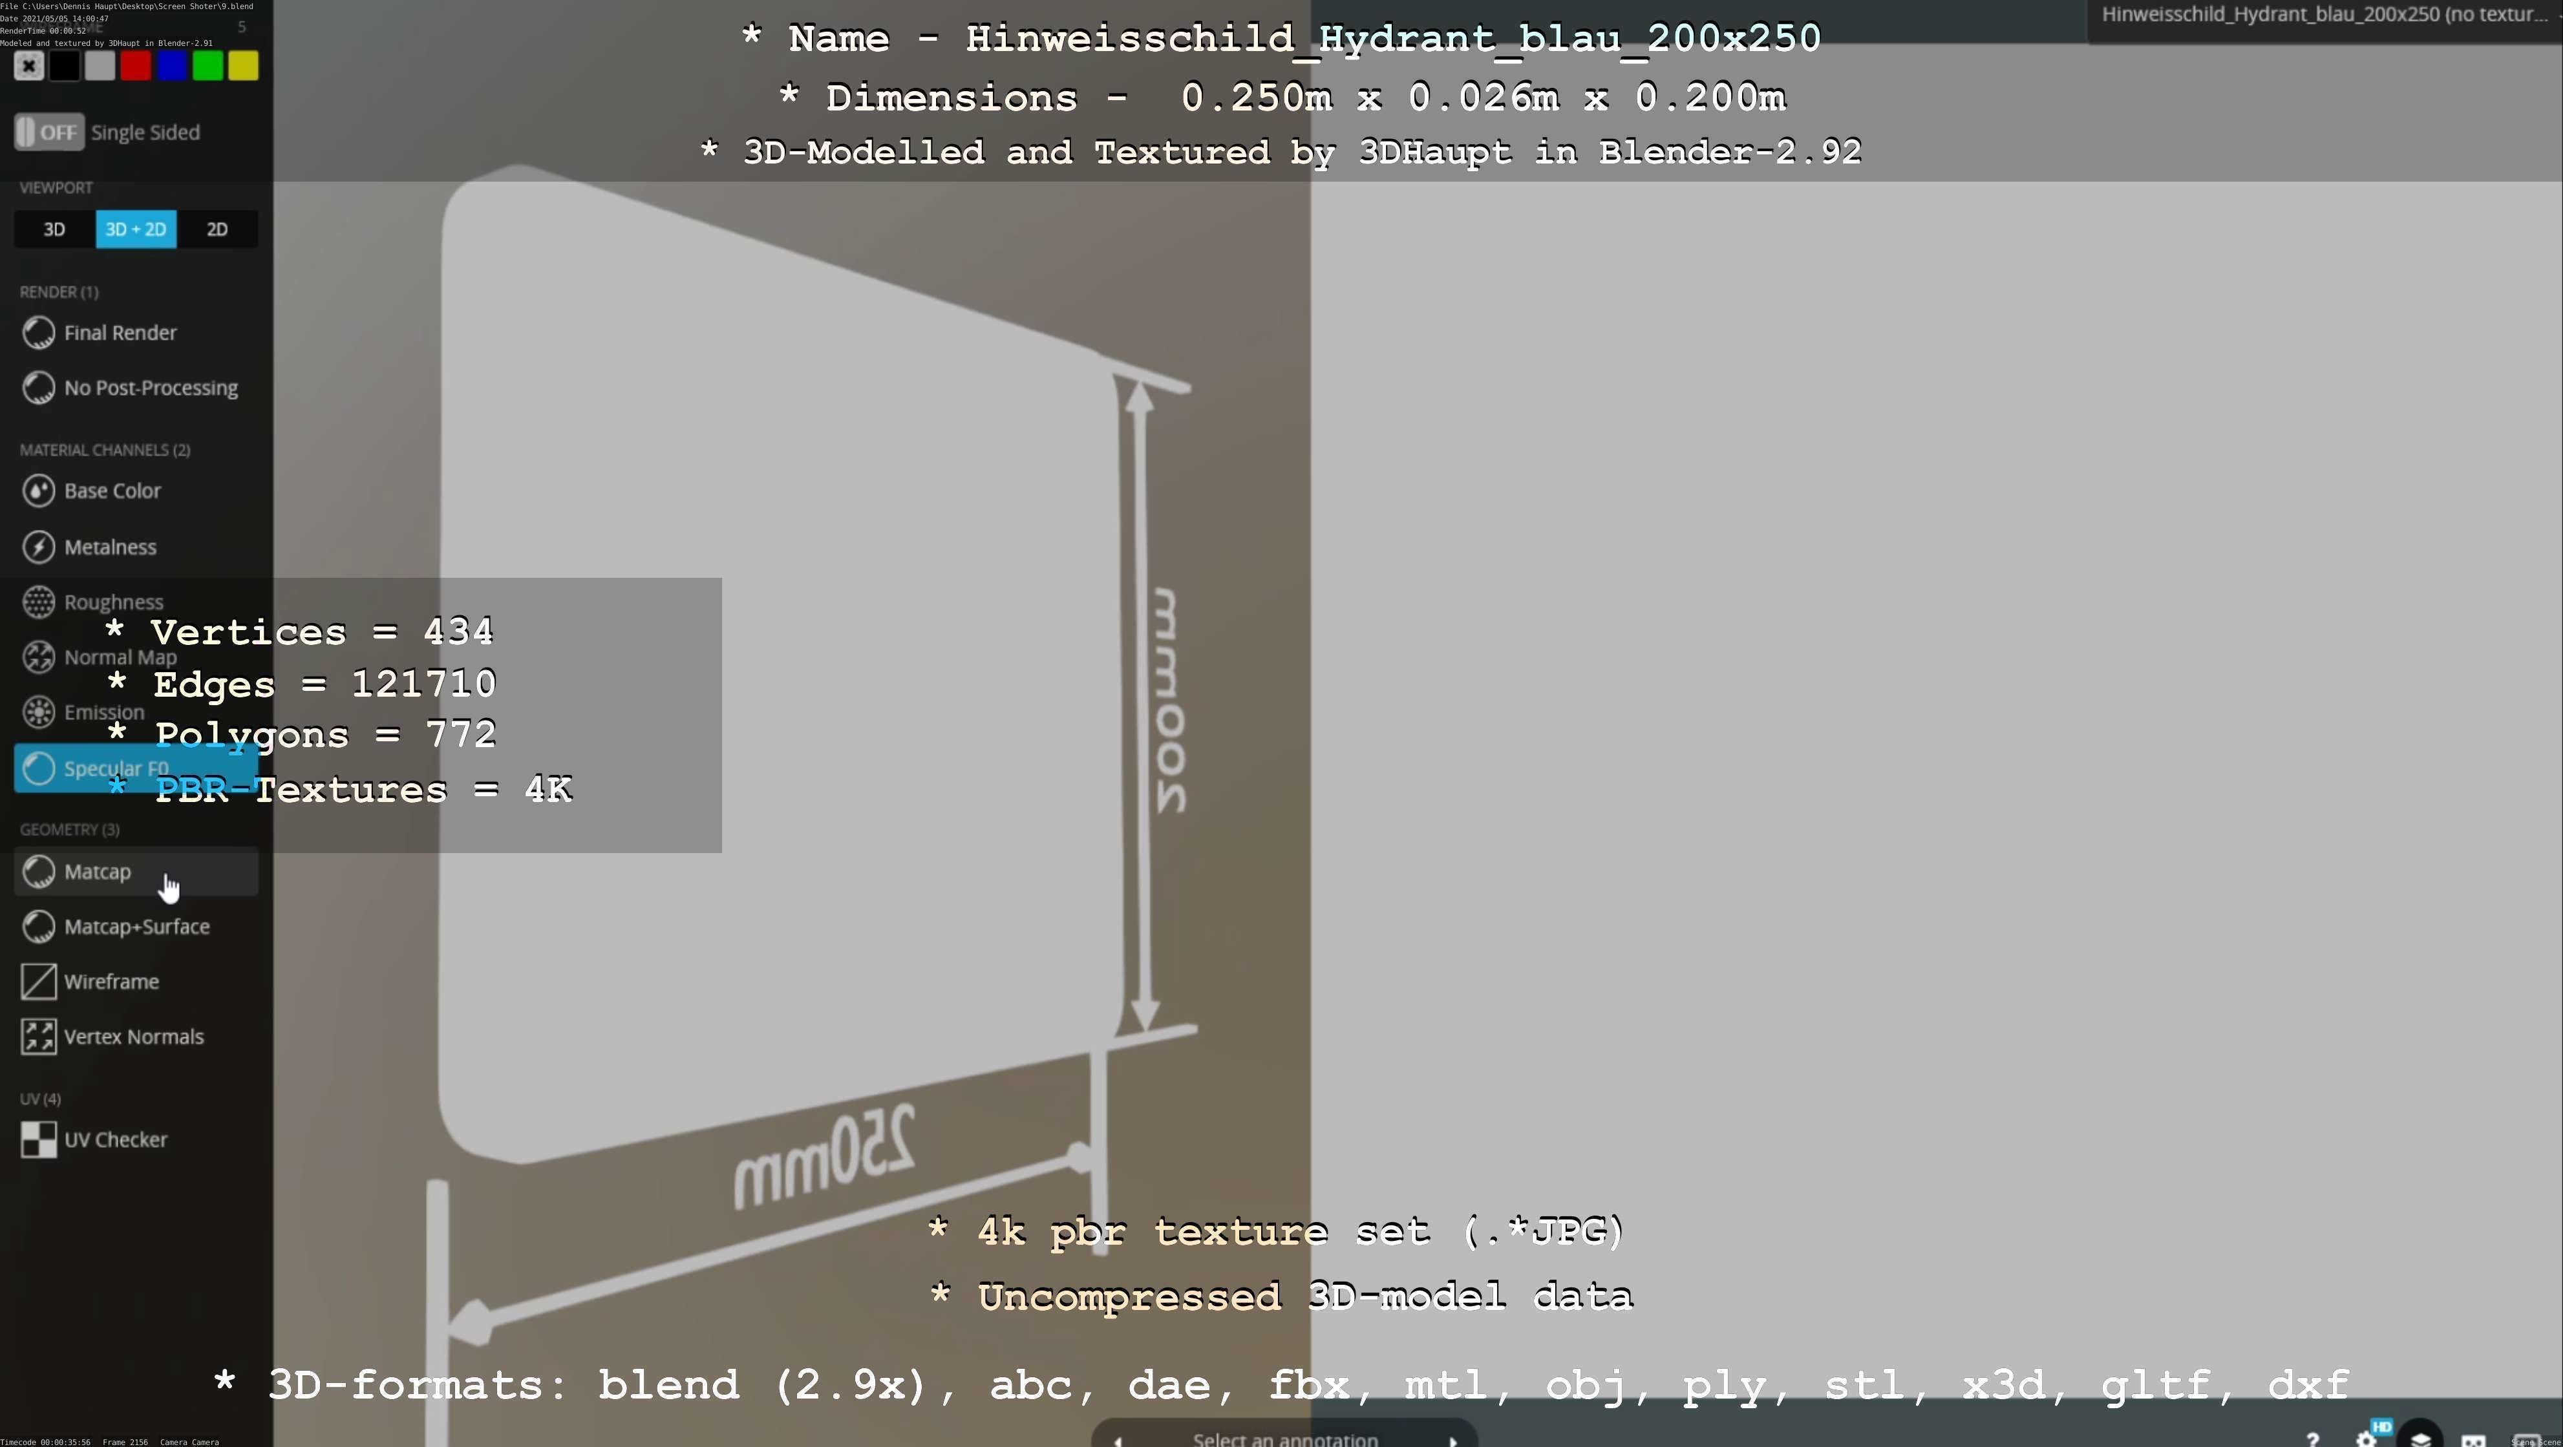Click the Vertex Normals icon
The height and width of the screenshot is (1447, 2563).
click(x=39, y=1036)
